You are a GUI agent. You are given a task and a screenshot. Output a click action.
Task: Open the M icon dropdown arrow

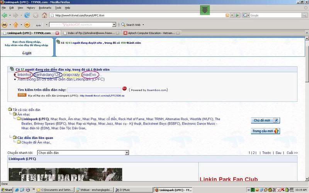(10, 25)
